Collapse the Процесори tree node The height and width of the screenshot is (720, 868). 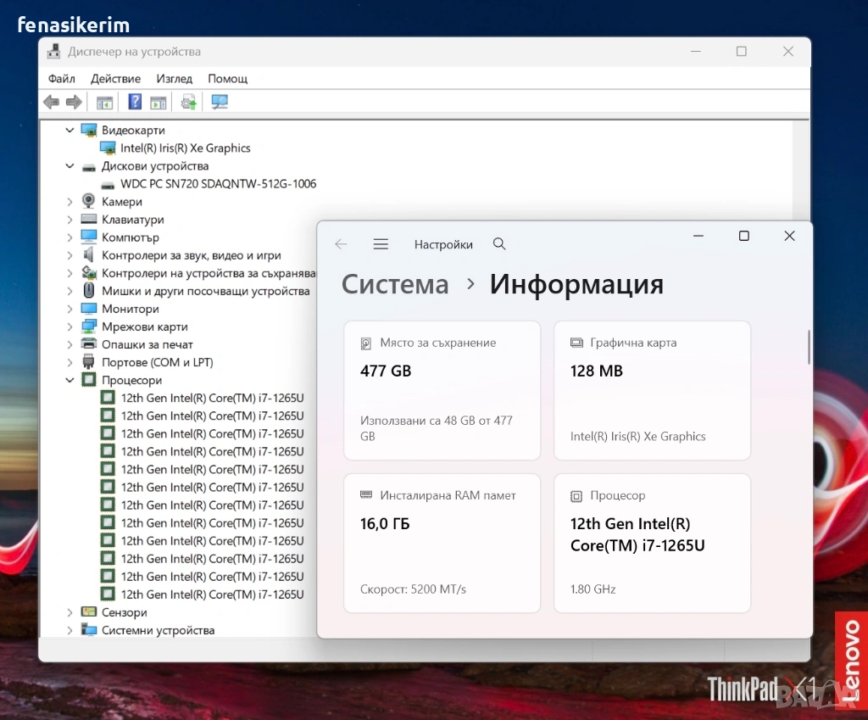coord(70,381)
